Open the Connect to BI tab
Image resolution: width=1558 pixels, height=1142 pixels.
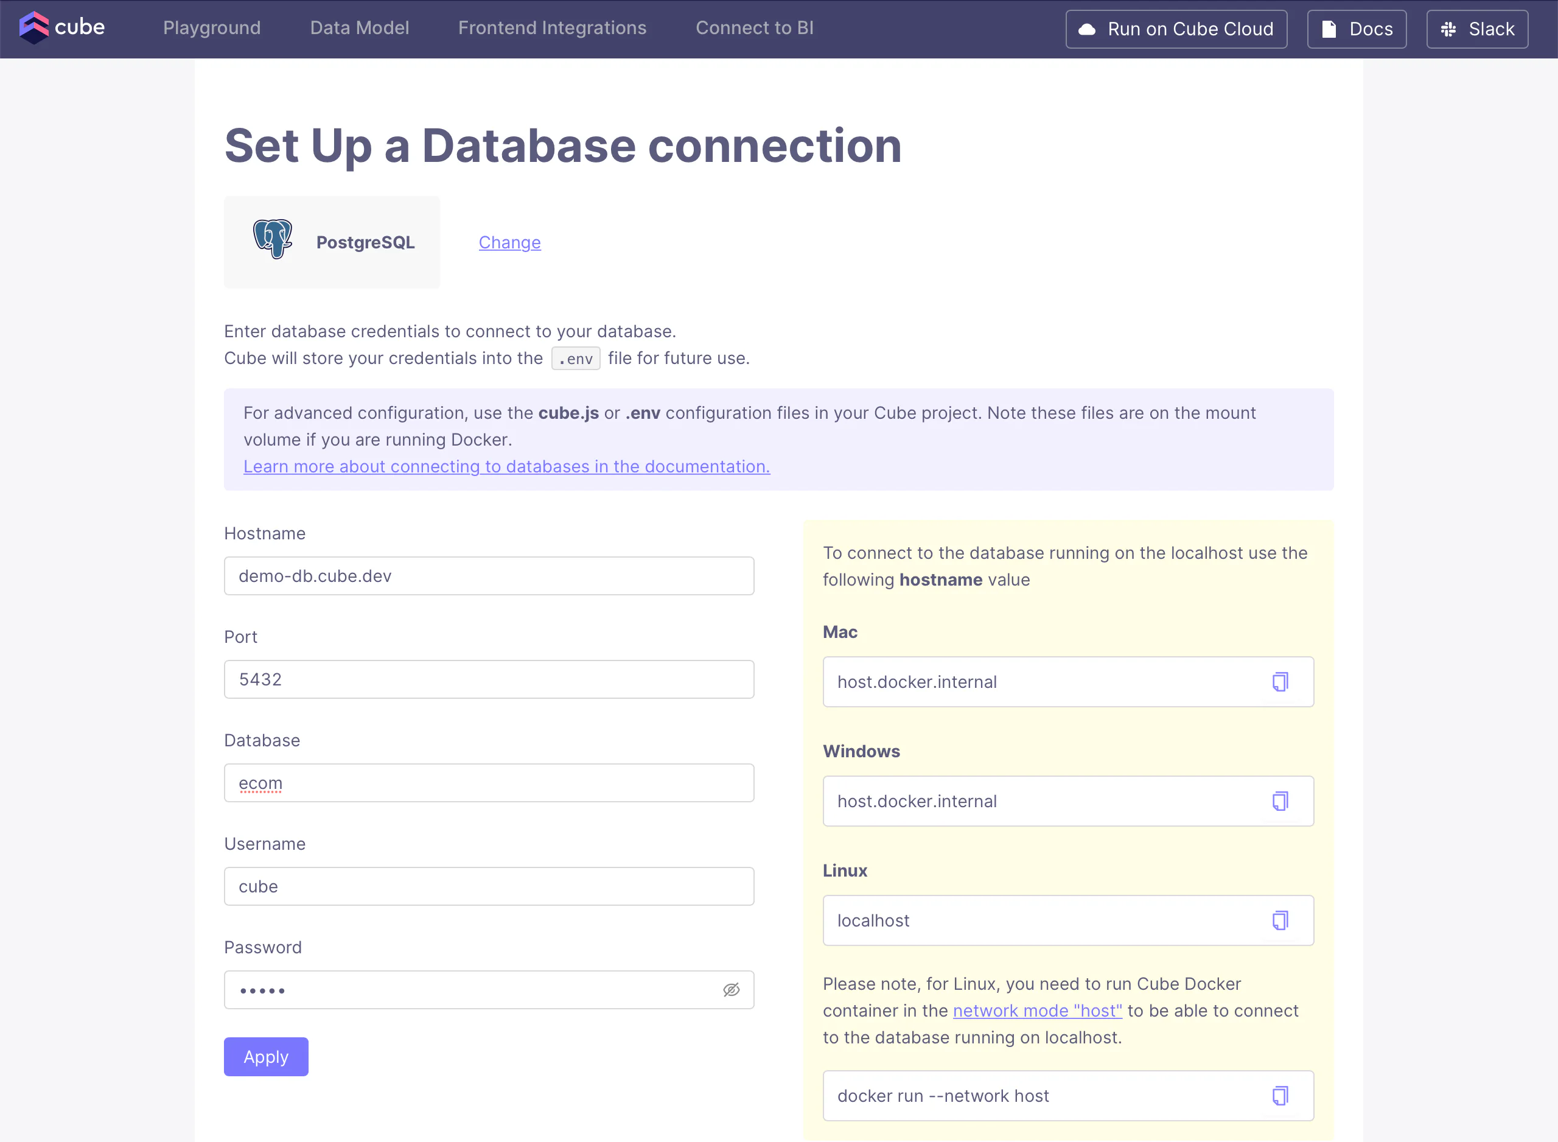[754, 27]
